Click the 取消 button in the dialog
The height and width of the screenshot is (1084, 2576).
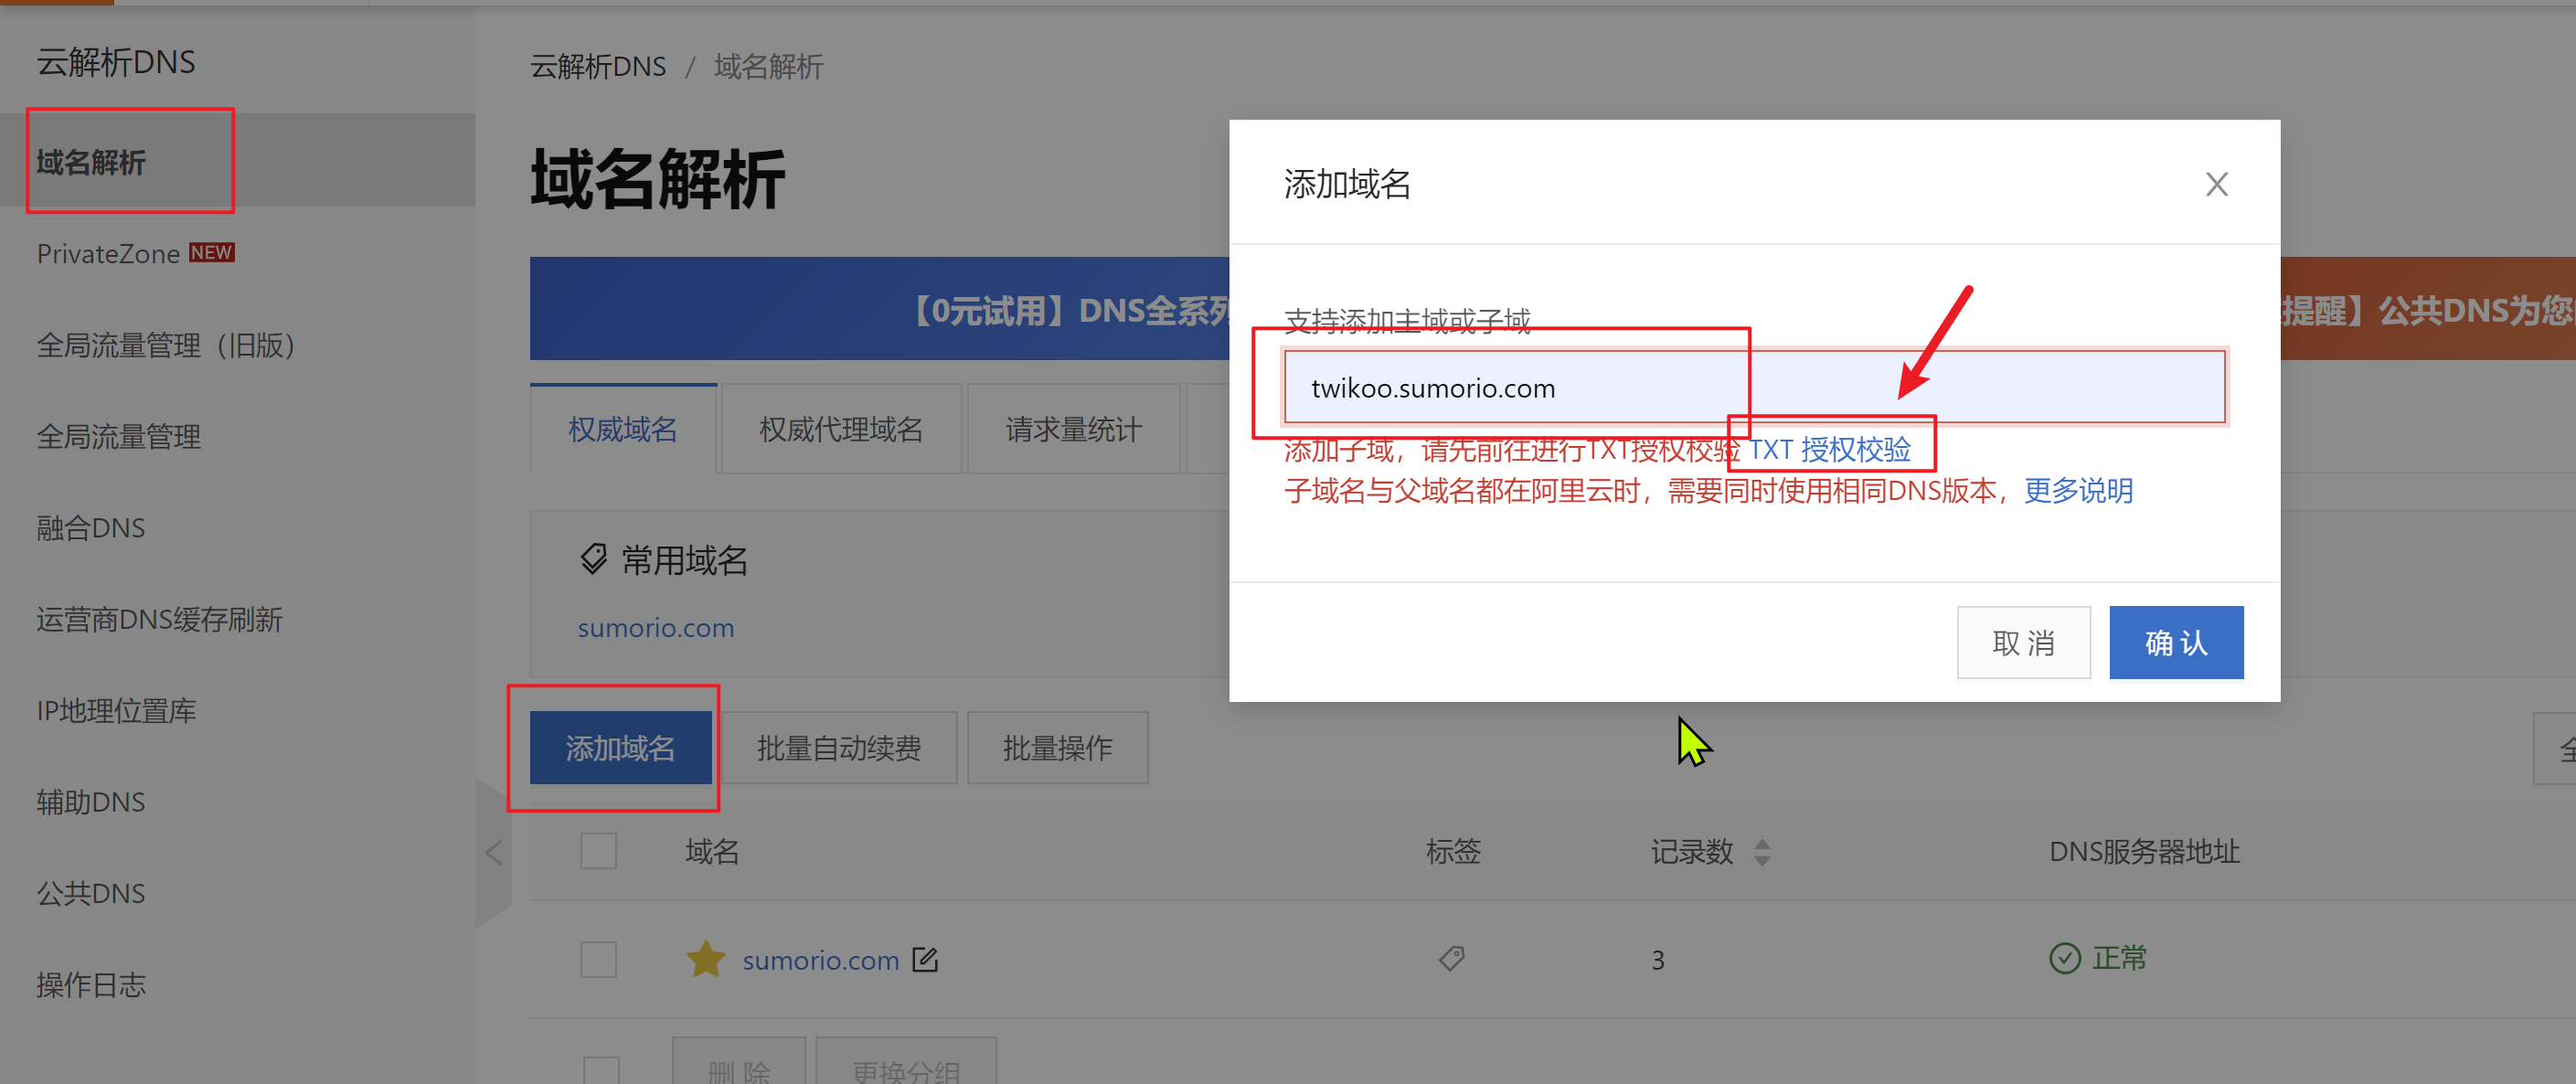click(2023, 642)
